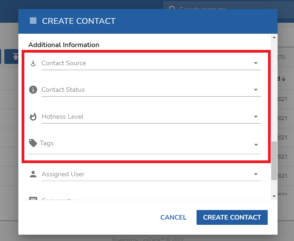Expand the Contact Status options list
294x241 pixels.
256,89
